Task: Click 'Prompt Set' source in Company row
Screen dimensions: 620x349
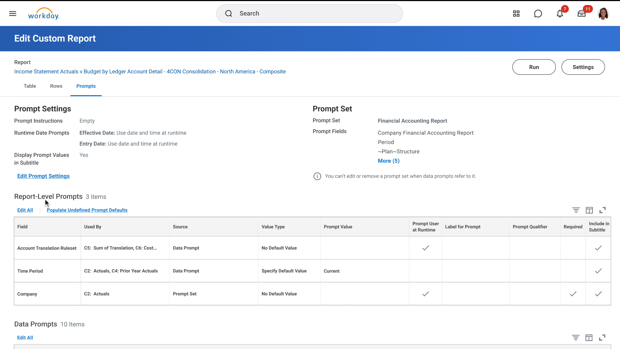Action: [x=185, y=294]
